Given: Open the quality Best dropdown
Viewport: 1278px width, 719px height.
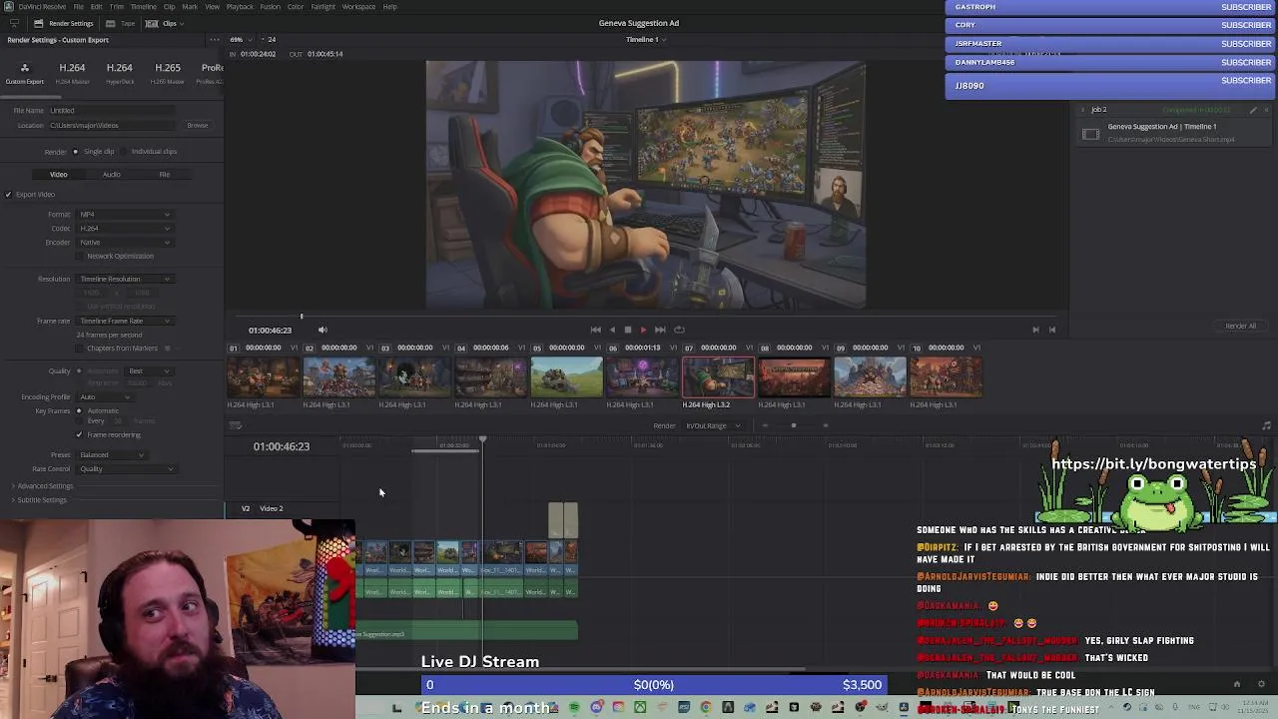Looking at the screenshot, I should pos(150,371).
